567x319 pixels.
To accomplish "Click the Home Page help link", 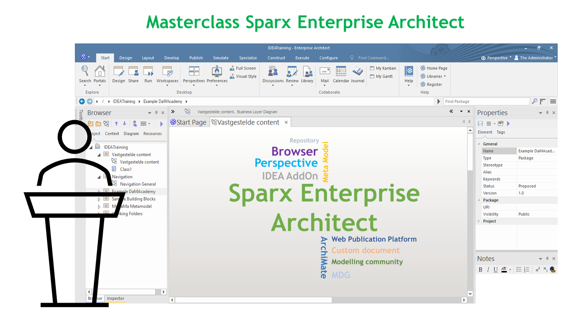I will [434, 68].
